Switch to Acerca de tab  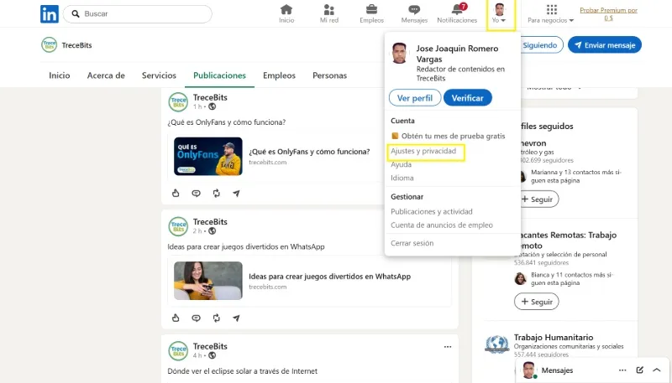106,75
